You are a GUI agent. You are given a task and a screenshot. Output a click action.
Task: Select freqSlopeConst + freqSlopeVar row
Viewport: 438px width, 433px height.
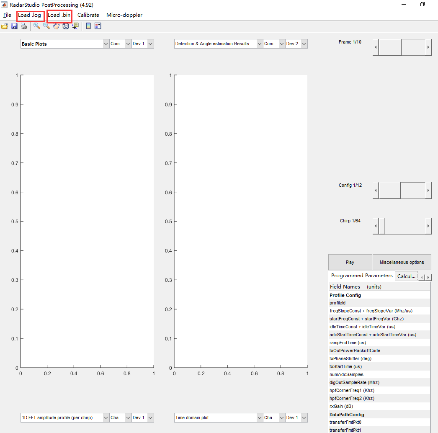click(x=379, y=311)
